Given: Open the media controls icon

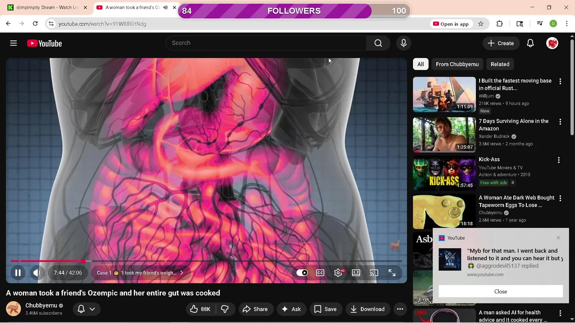Looking at the screenshot, I should coord(540,24).
